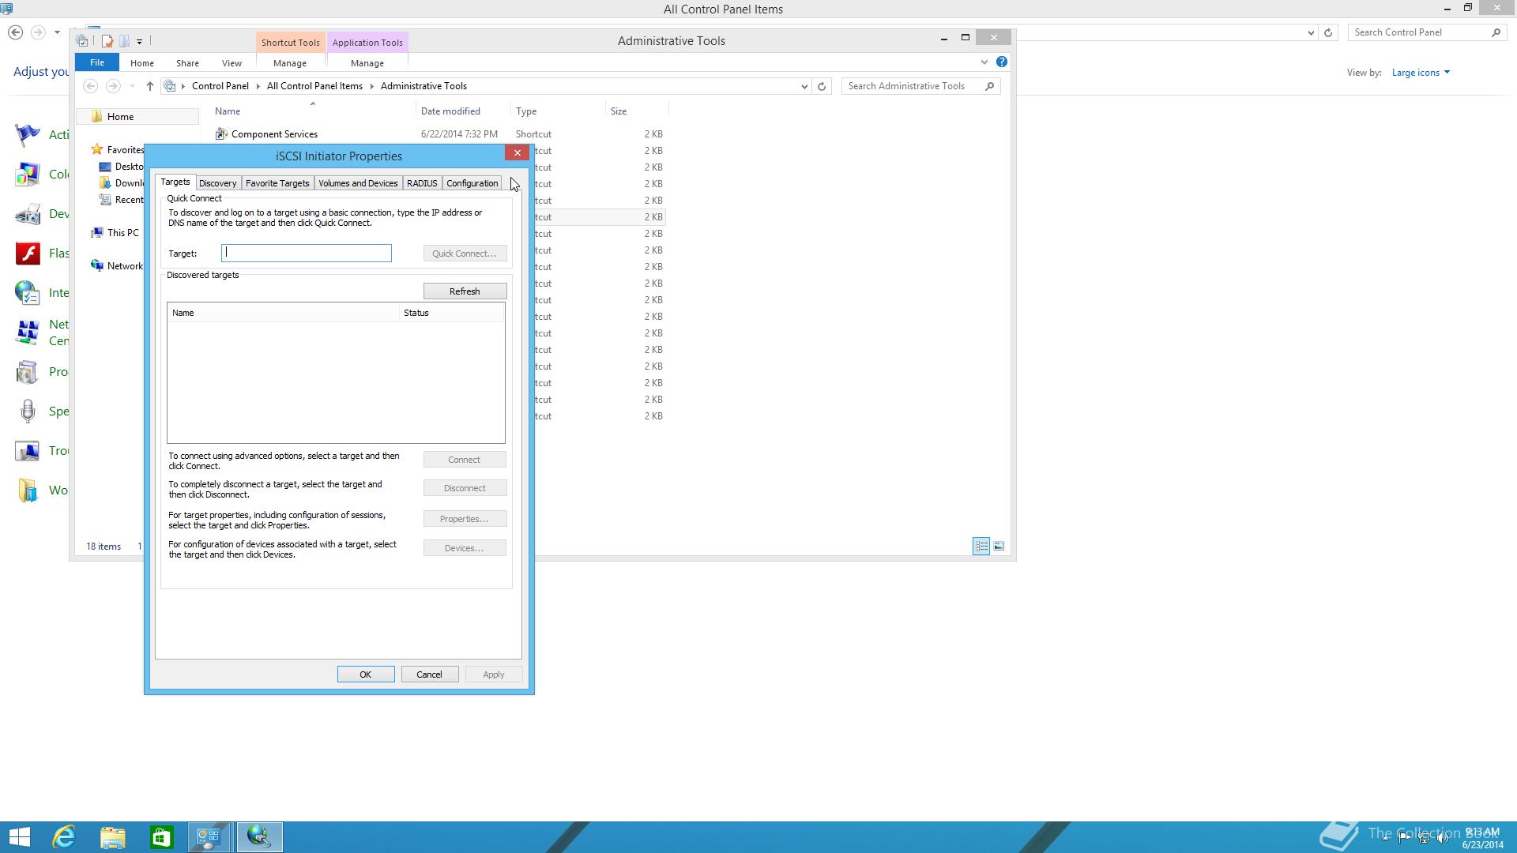The width and height of the screenshot is (1517, 853).
Task: Click All Control Panel Items breadcrumb
Action: [314, 86]
